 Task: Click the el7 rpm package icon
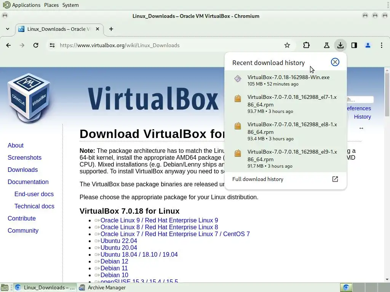tap(238, 98)
